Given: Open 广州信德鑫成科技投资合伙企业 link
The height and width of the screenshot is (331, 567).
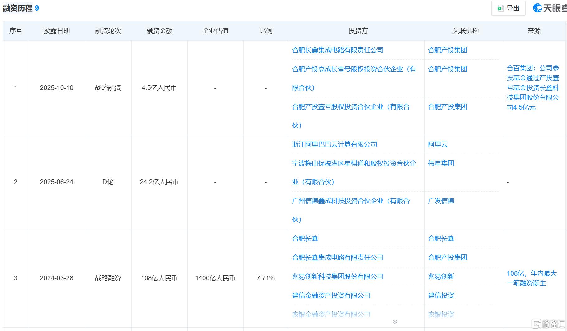Looking at the screenshot, I should pyautogui.click(x=351, y=210).
